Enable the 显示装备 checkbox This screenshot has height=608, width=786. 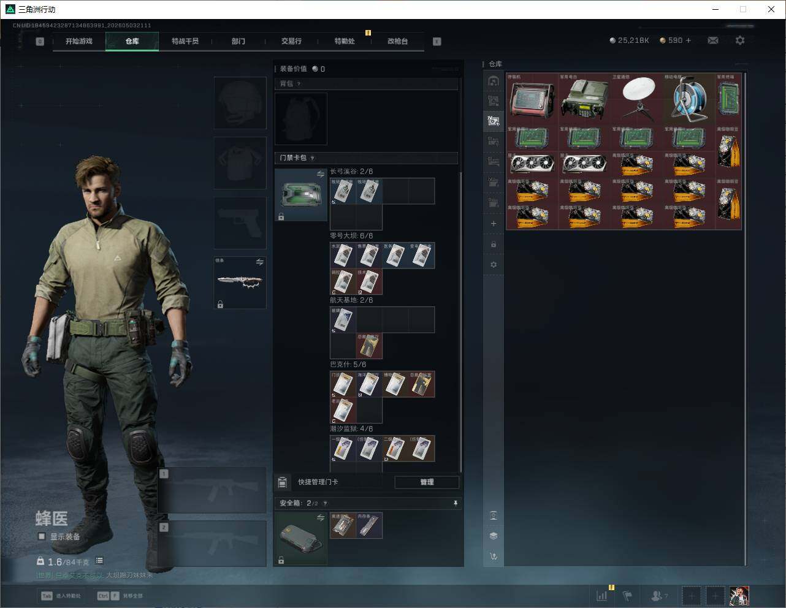coord(42,536)
